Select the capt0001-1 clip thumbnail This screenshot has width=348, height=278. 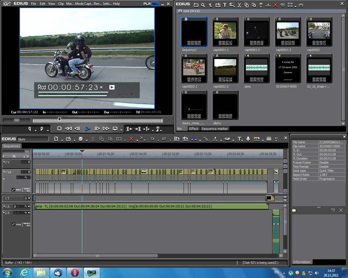225,32
